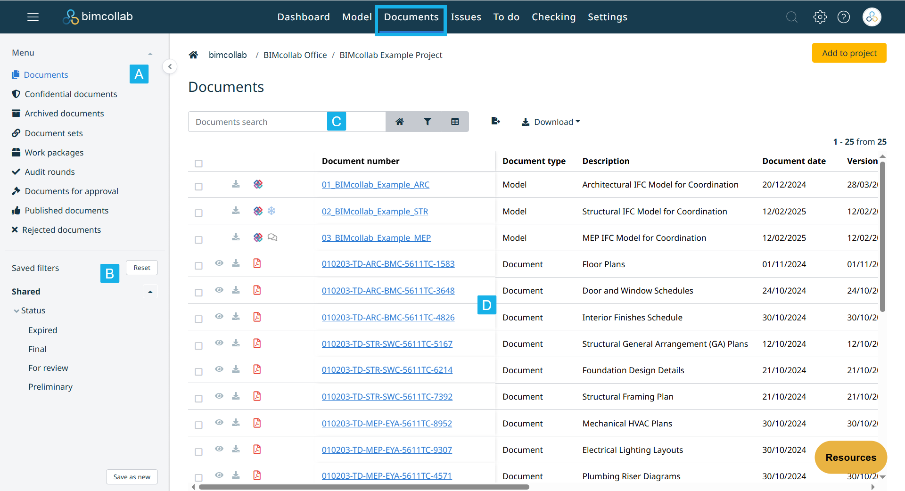Click the Add to project button

pyautogui.click(x=849, y=53)
